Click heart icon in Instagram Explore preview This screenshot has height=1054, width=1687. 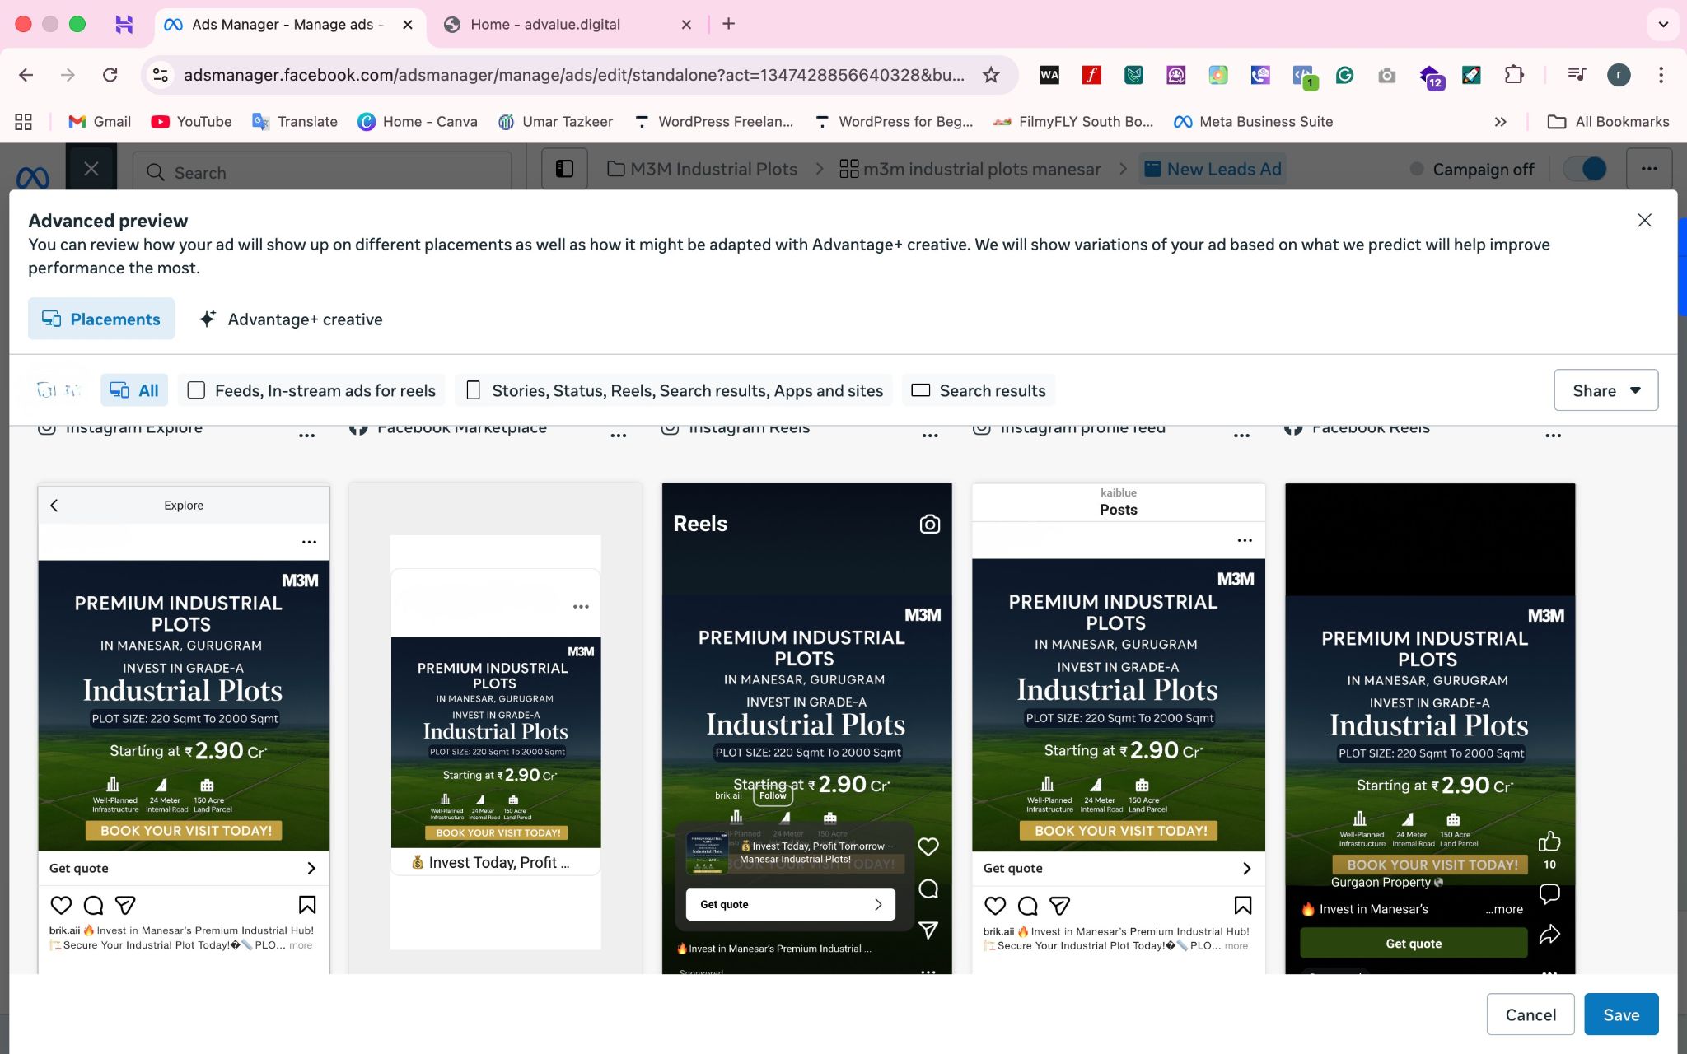tap(61, 905)
